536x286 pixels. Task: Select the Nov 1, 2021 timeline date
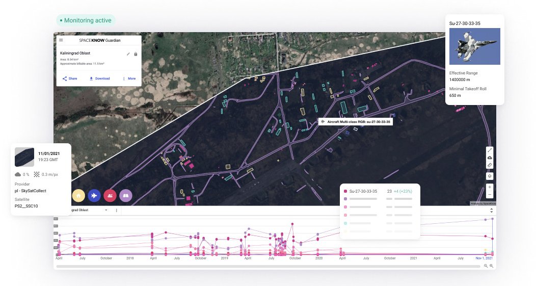(x=484, y=258)
